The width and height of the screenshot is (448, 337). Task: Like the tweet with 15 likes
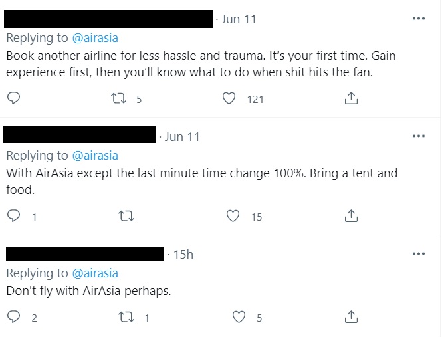point(233,216)
